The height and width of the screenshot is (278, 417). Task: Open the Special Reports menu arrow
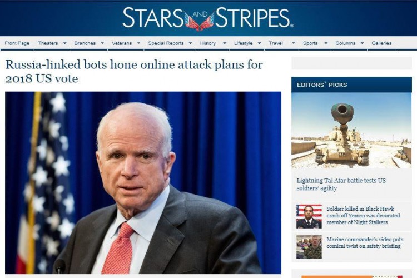pyautogui.click(x=190, y=43)
